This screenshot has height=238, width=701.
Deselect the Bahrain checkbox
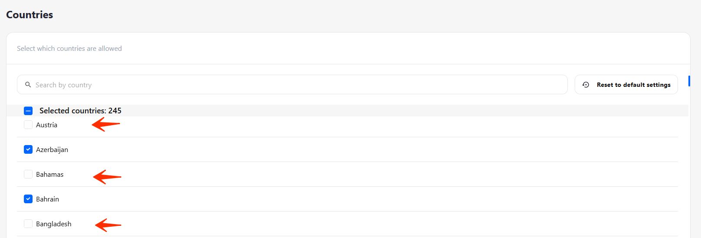(28, 199)
